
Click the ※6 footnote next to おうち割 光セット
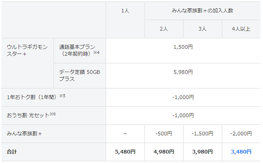point(53,114)
